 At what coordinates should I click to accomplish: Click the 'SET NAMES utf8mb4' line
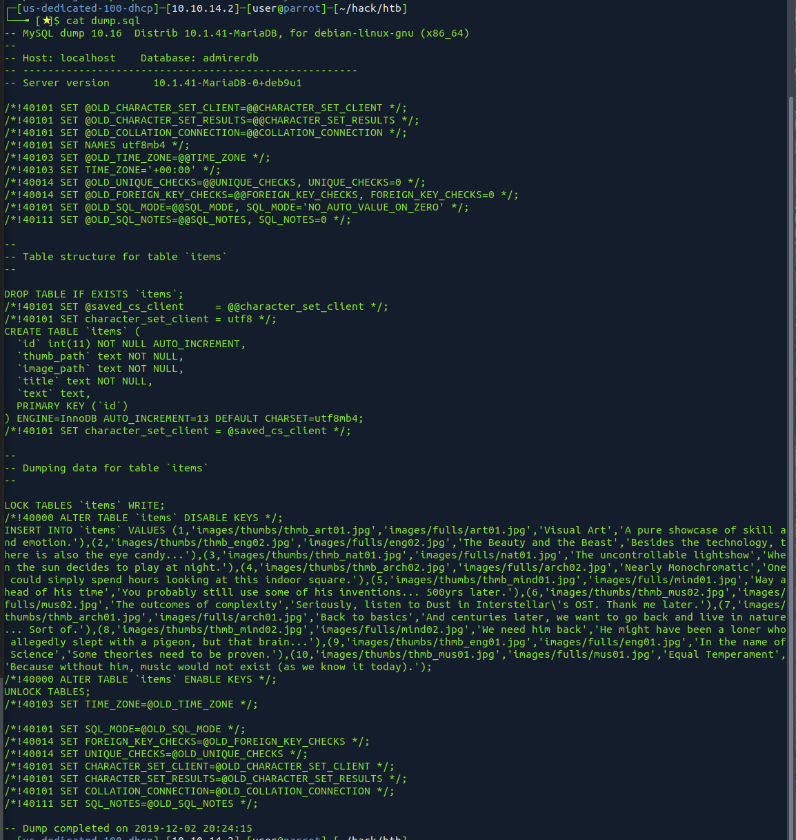click(97, 145)
